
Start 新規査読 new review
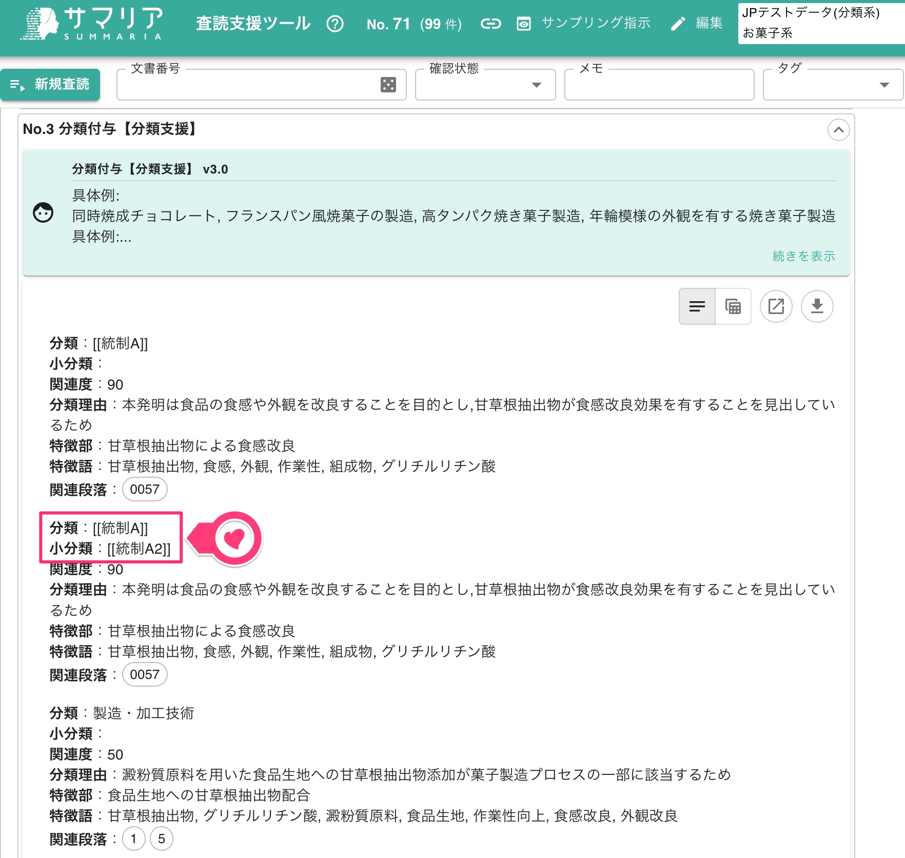click(x=50, y=84)
